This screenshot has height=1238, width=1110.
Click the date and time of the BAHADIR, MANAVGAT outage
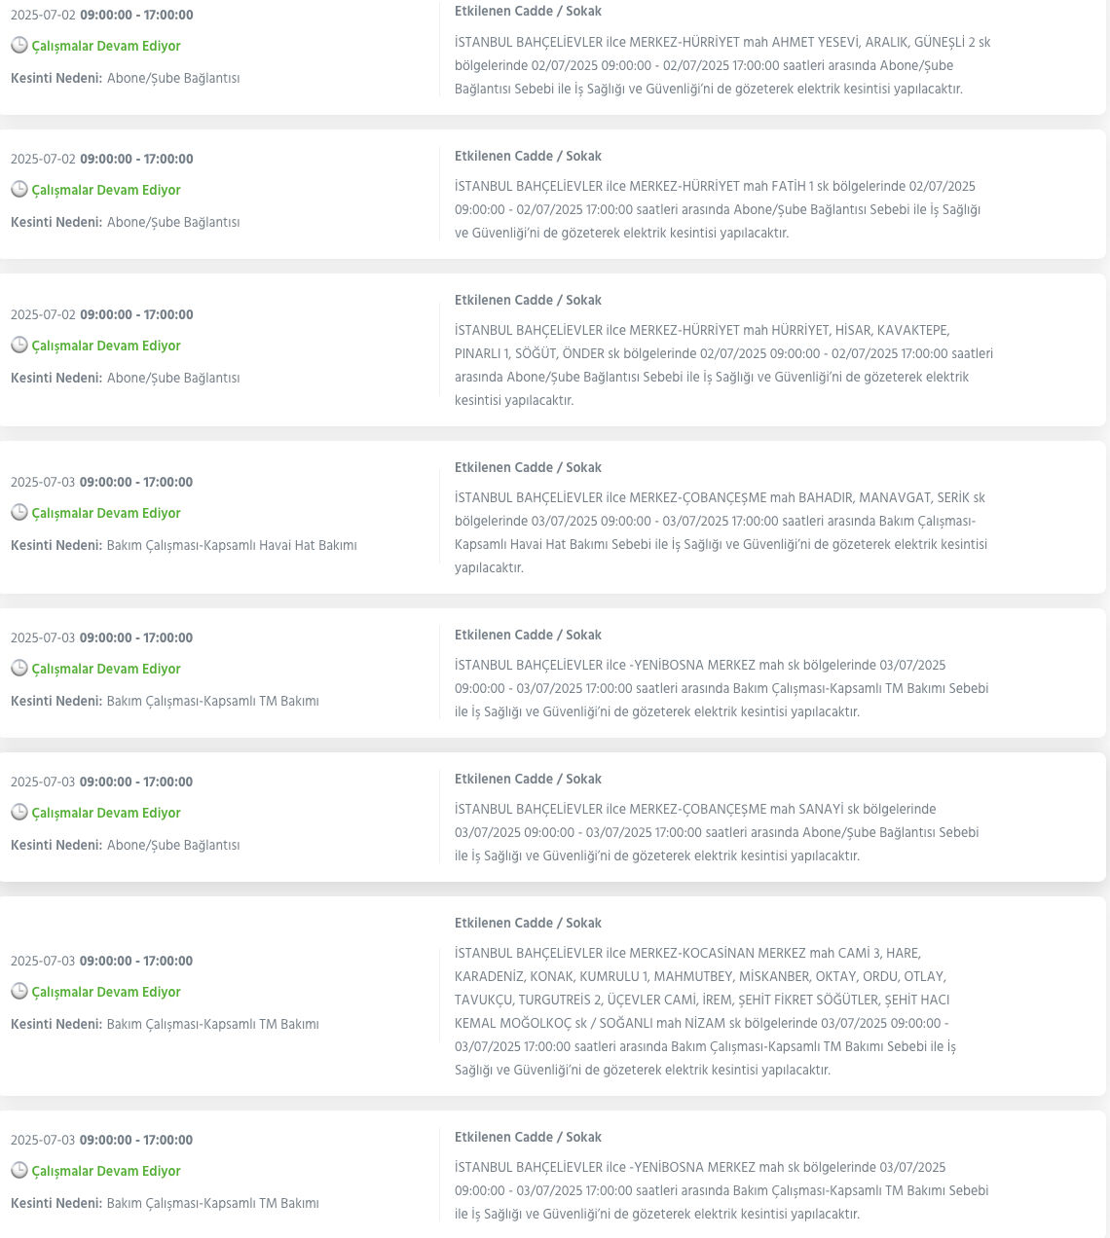(101, 482)
